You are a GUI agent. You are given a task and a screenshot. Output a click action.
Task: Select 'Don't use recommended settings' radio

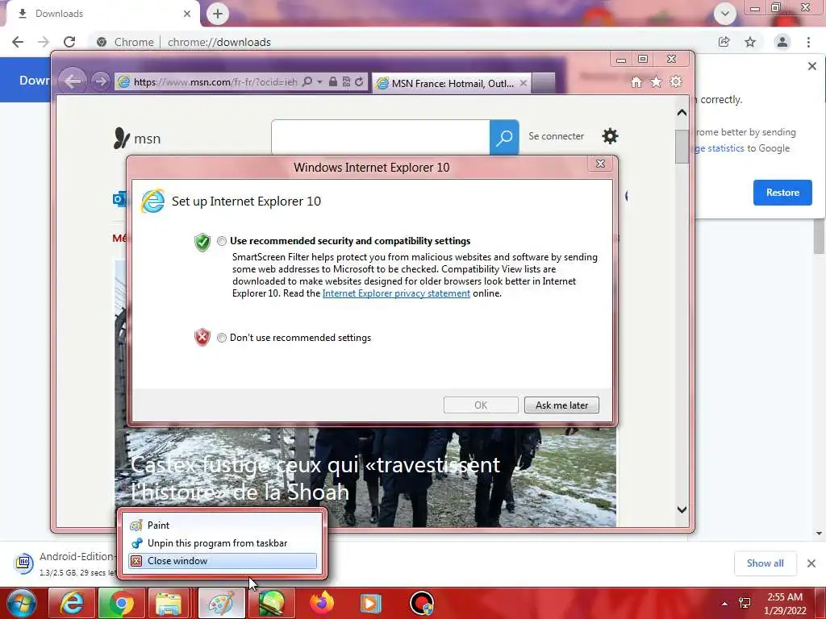[222, 338]
